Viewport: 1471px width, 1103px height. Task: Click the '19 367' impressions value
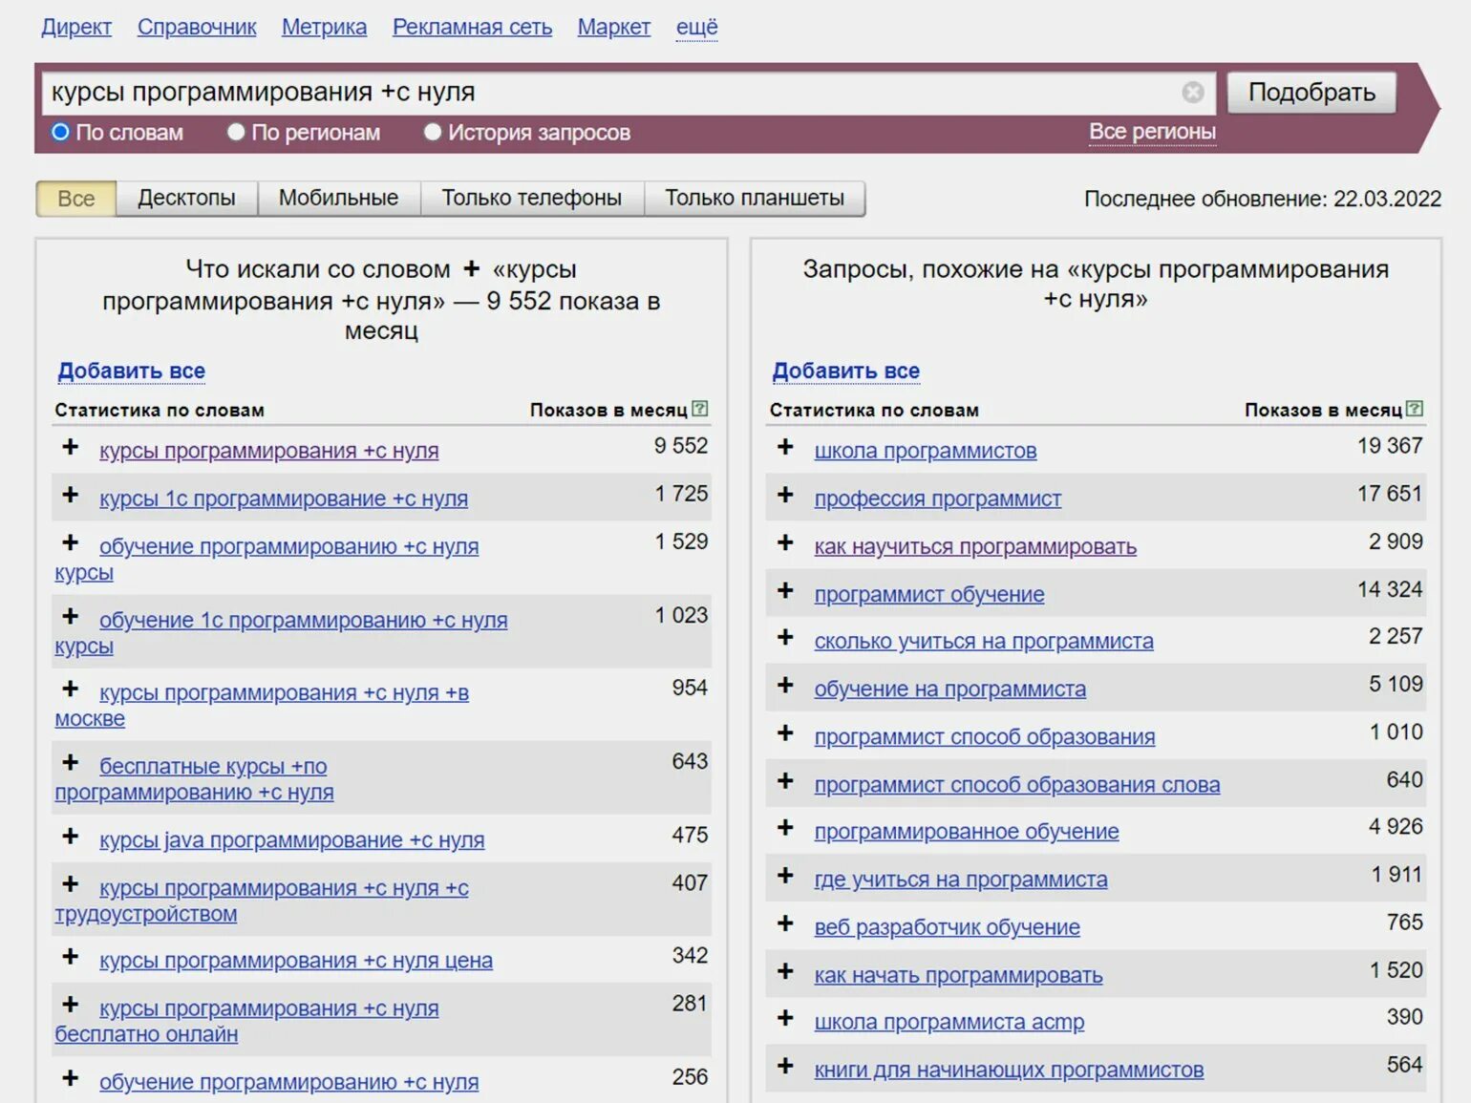tap(1390, 446)
